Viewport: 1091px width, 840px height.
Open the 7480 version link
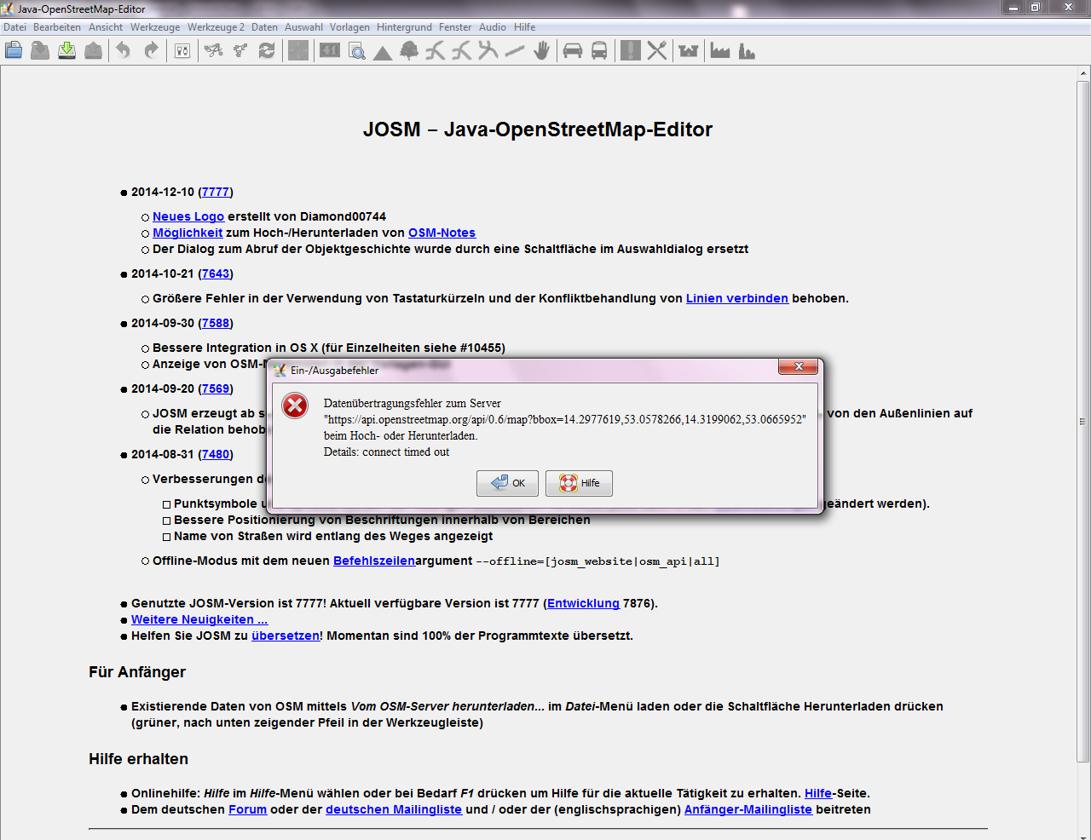click(216, 454)
